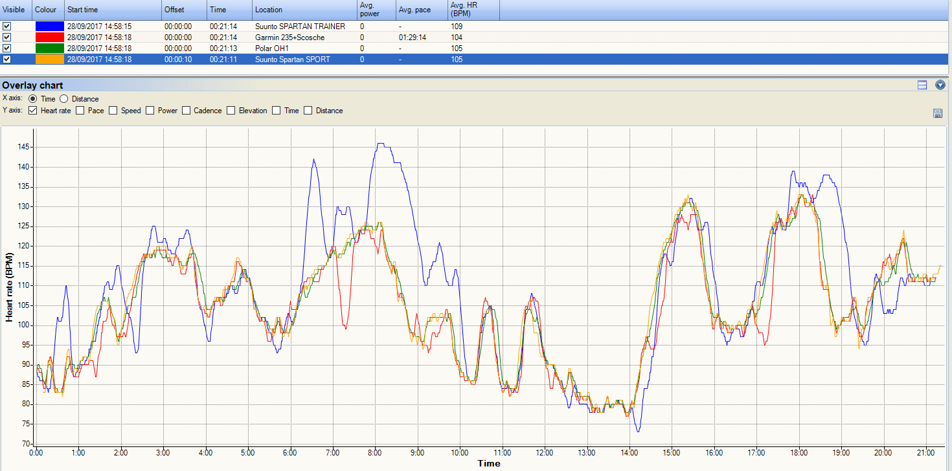Select the Polar OH1 location cell
The height and width of the screenshot is (471, 952).
(271, 49)
